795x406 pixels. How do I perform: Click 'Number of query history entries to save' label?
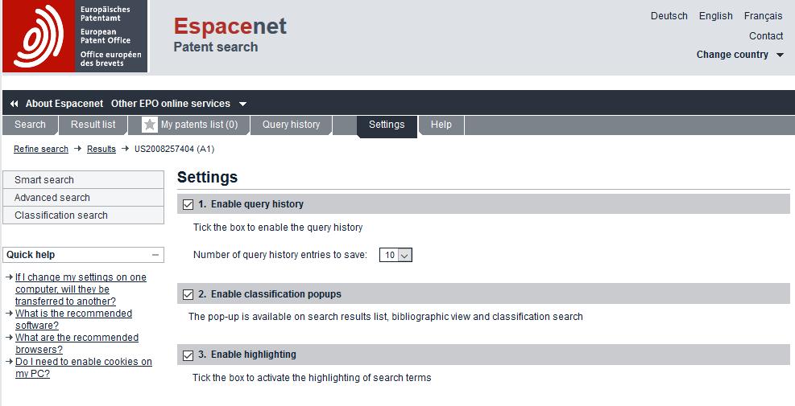point(279,255)
